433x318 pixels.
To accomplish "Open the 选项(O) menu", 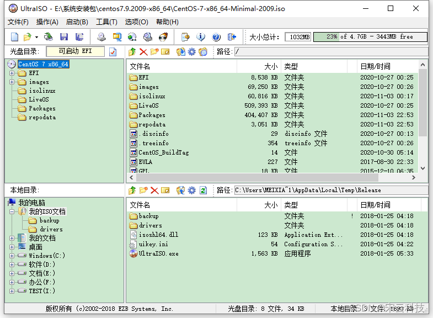I will click(x=136, y=22).
